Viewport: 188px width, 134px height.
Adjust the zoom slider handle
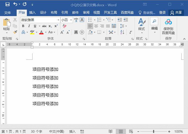(153, 132)
